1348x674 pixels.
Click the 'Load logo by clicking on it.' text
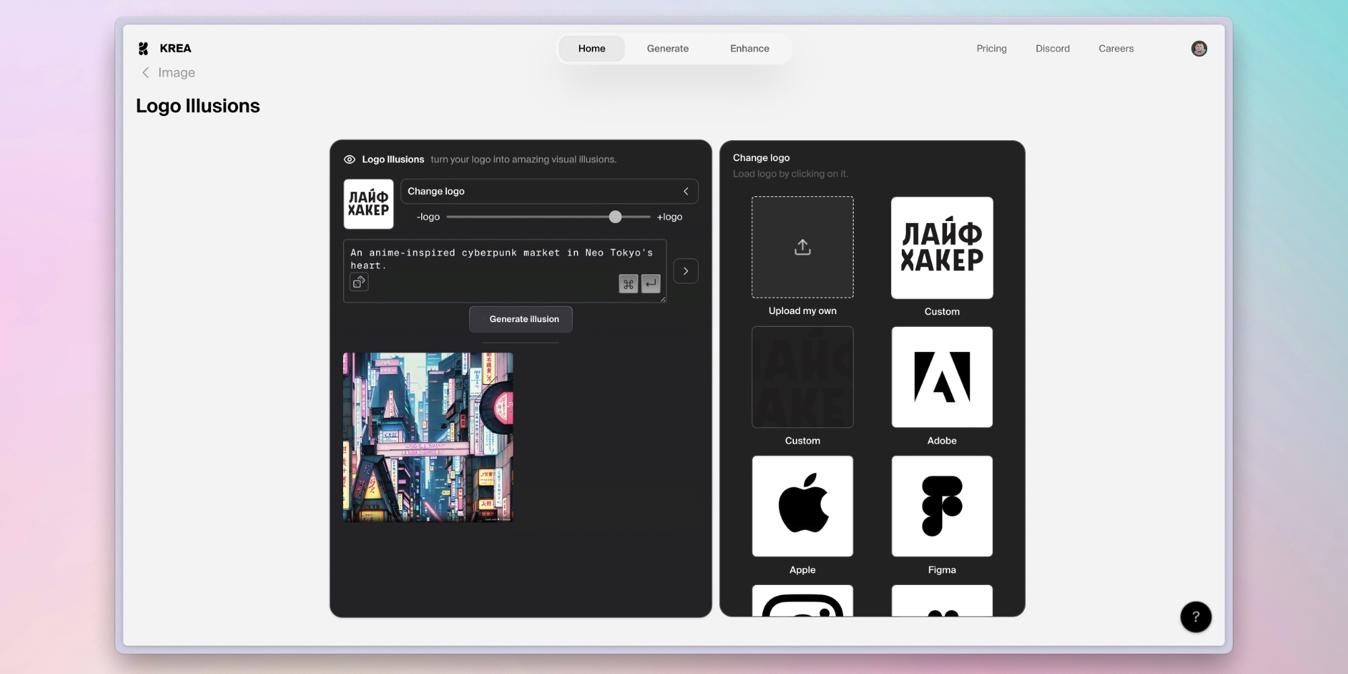coord(791,174)
